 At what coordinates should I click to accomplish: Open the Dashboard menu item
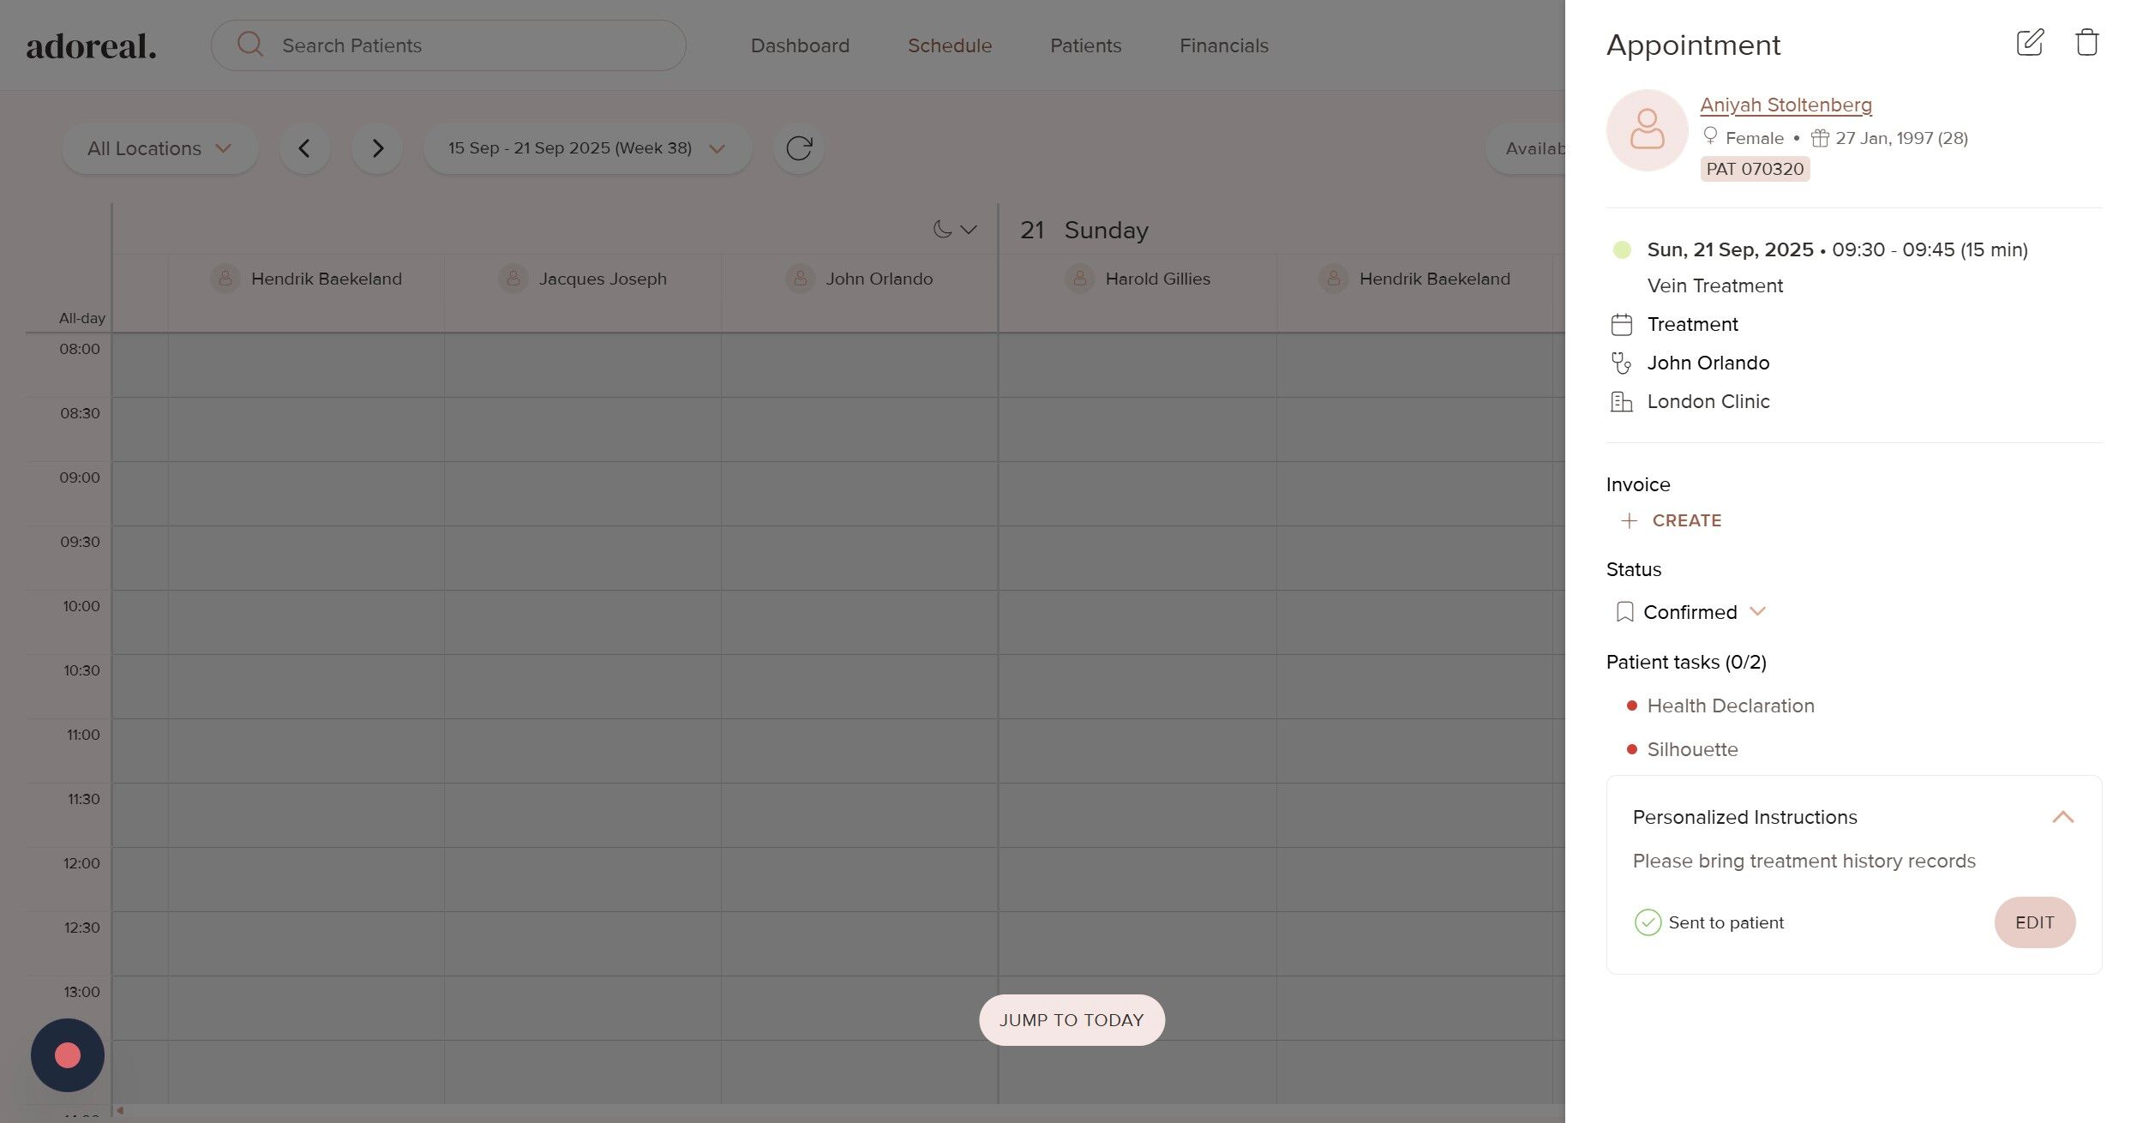tap(800, 45)
